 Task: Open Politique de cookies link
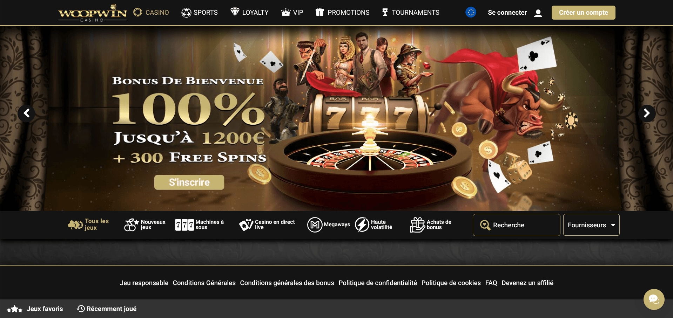(451, 283)
